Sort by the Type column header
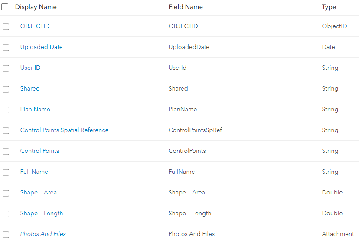 pyautogui.click(x=329, y=7)
